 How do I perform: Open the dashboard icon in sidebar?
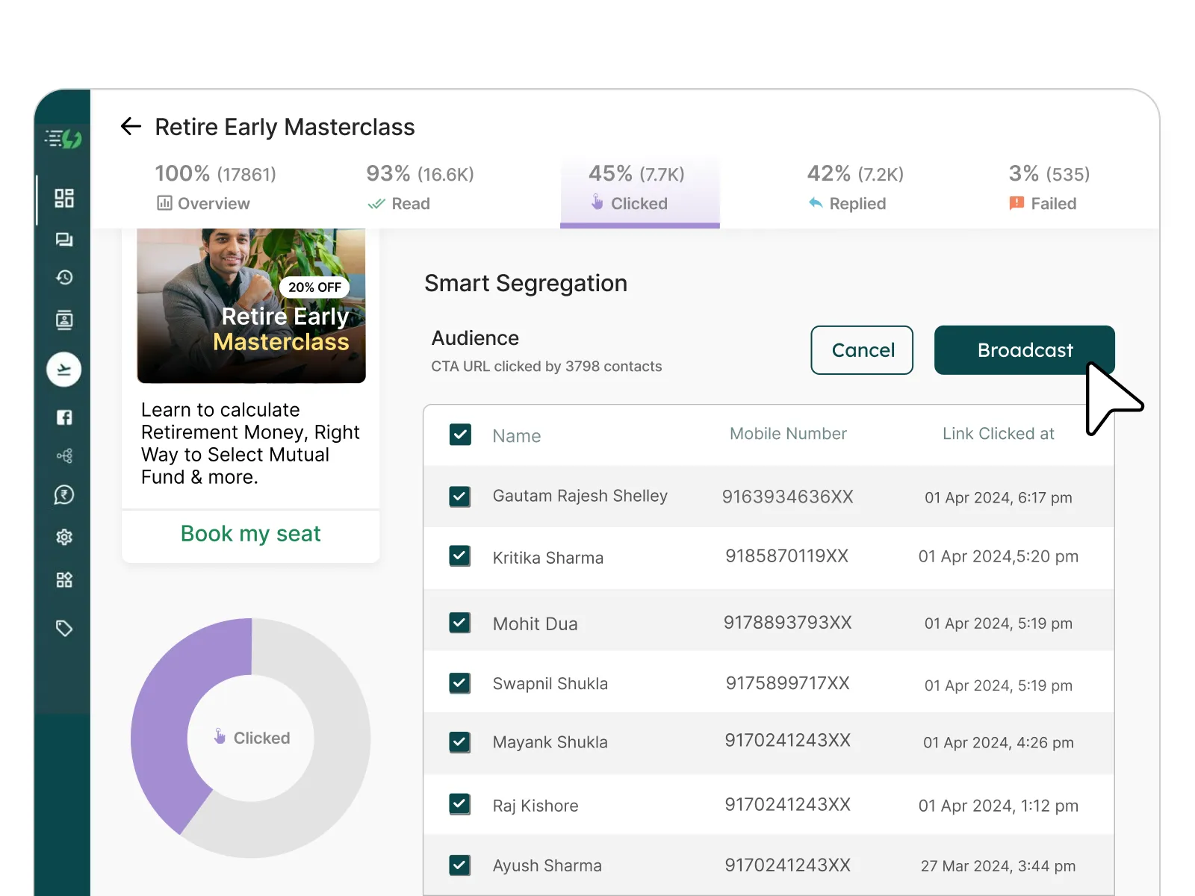(64, 198)
